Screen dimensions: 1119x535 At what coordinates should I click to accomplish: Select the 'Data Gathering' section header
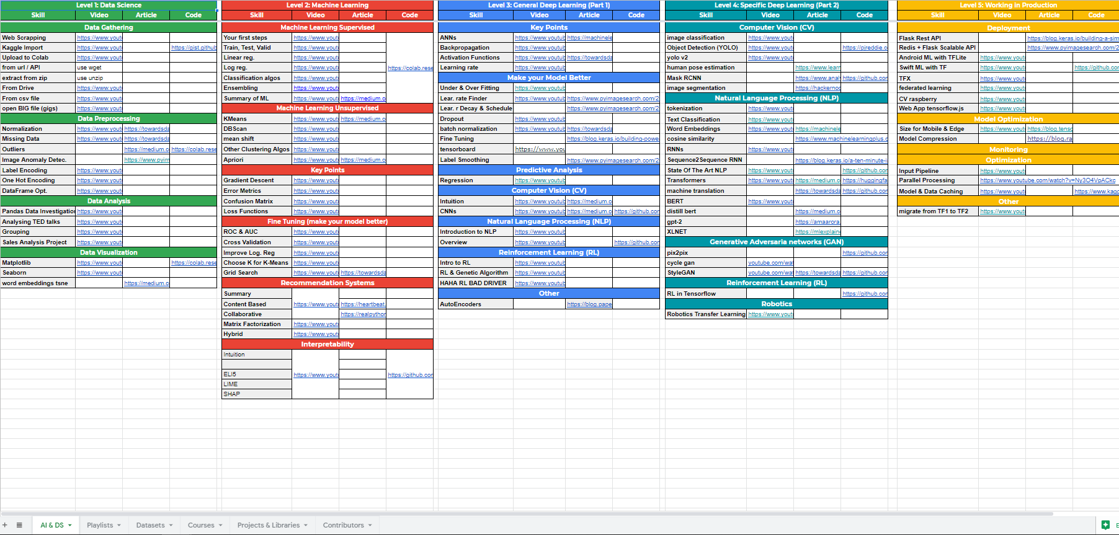coord(109,27)
